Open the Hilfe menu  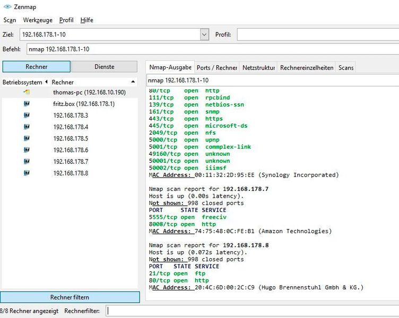(87, 20)
